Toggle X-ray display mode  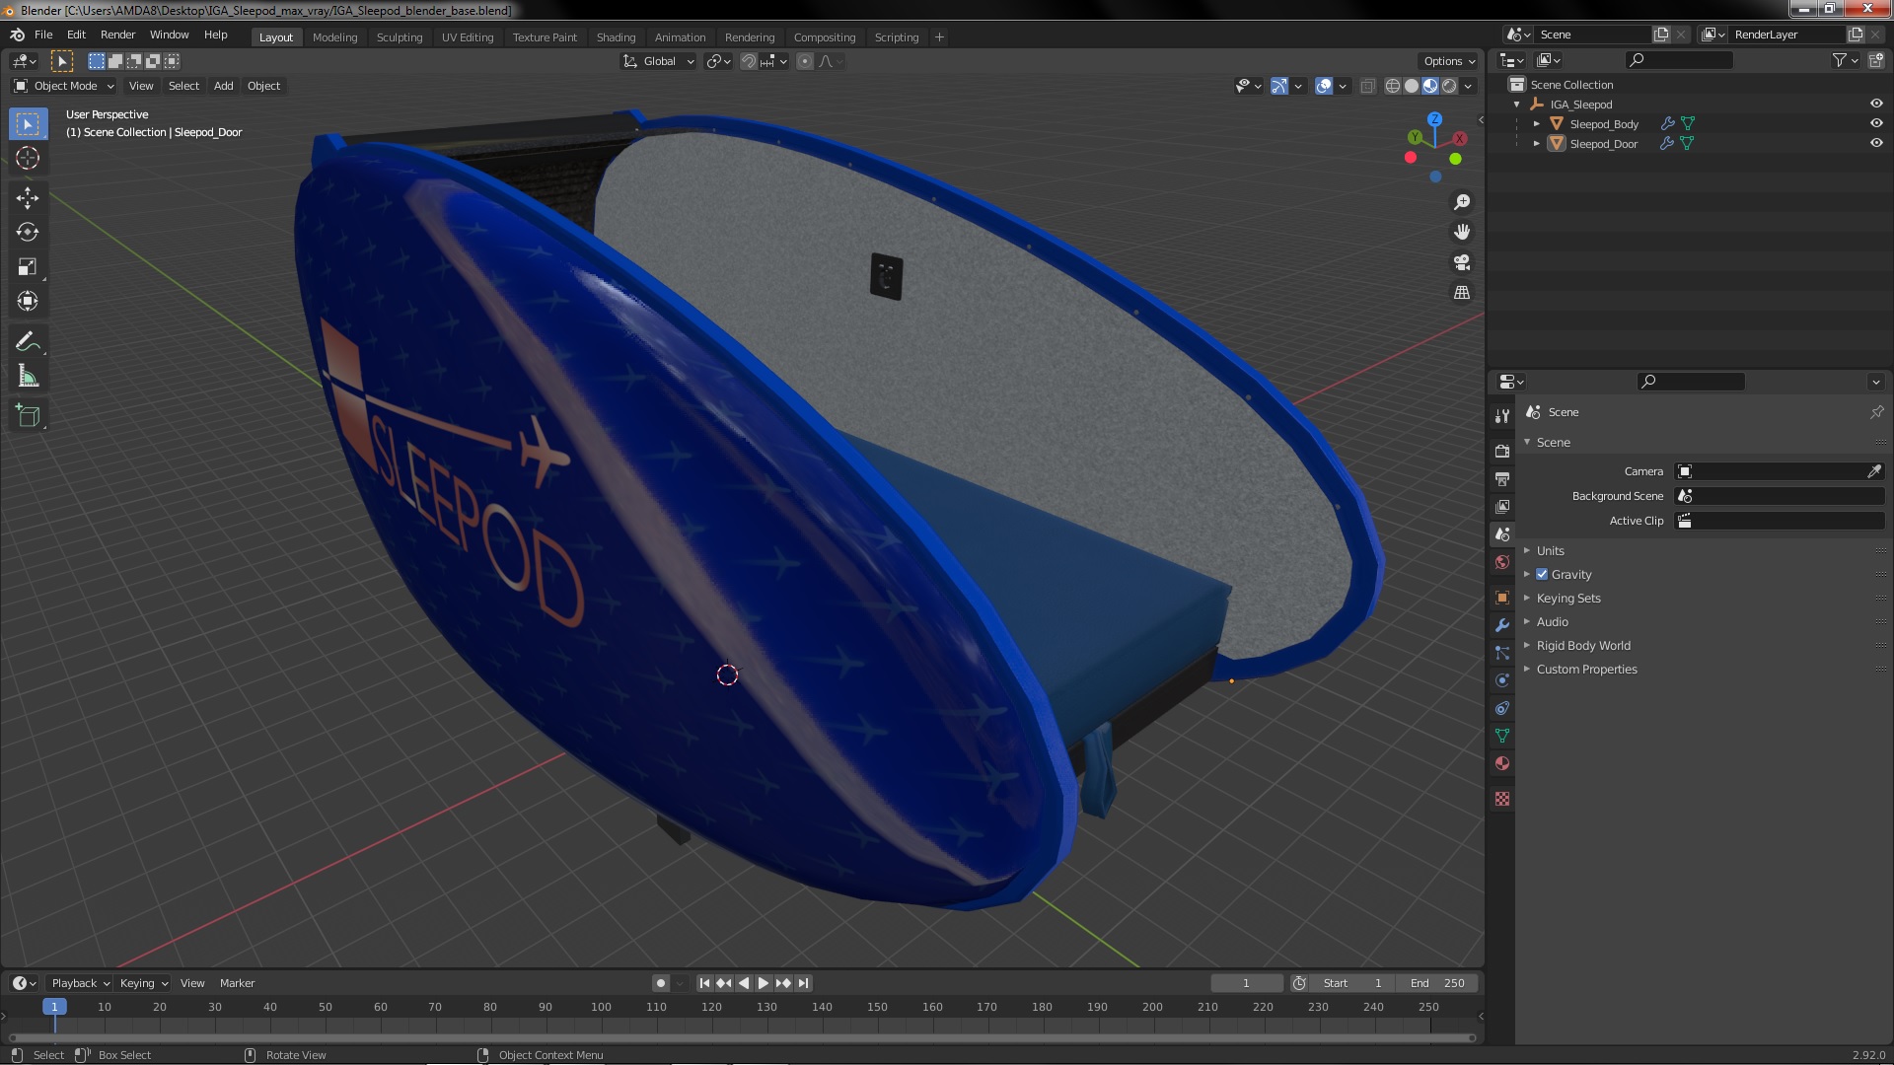click(x=1367, y=86)
